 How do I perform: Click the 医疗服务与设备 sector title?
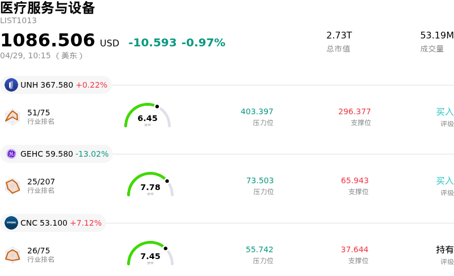[48, 8]
